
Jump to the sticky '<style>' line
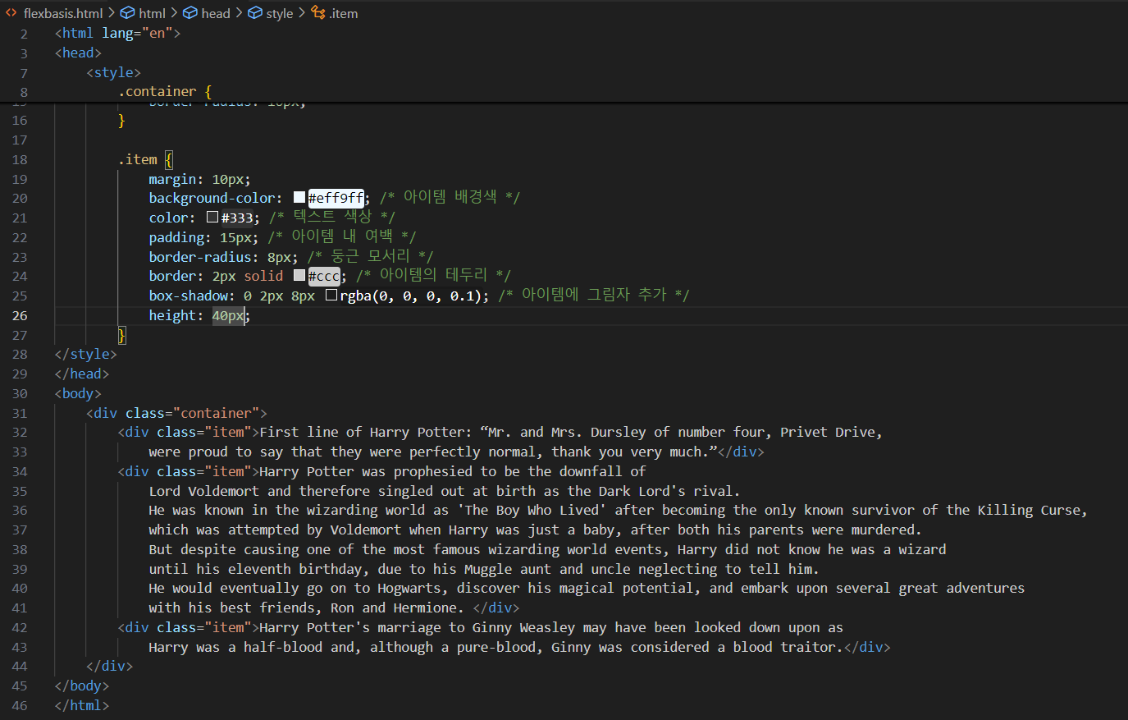tap(113, 73)
